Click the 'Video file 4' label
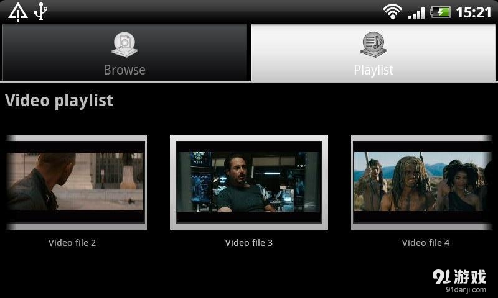Image resolution: width=498 pixels, height=298 pixels. [426, 243]
